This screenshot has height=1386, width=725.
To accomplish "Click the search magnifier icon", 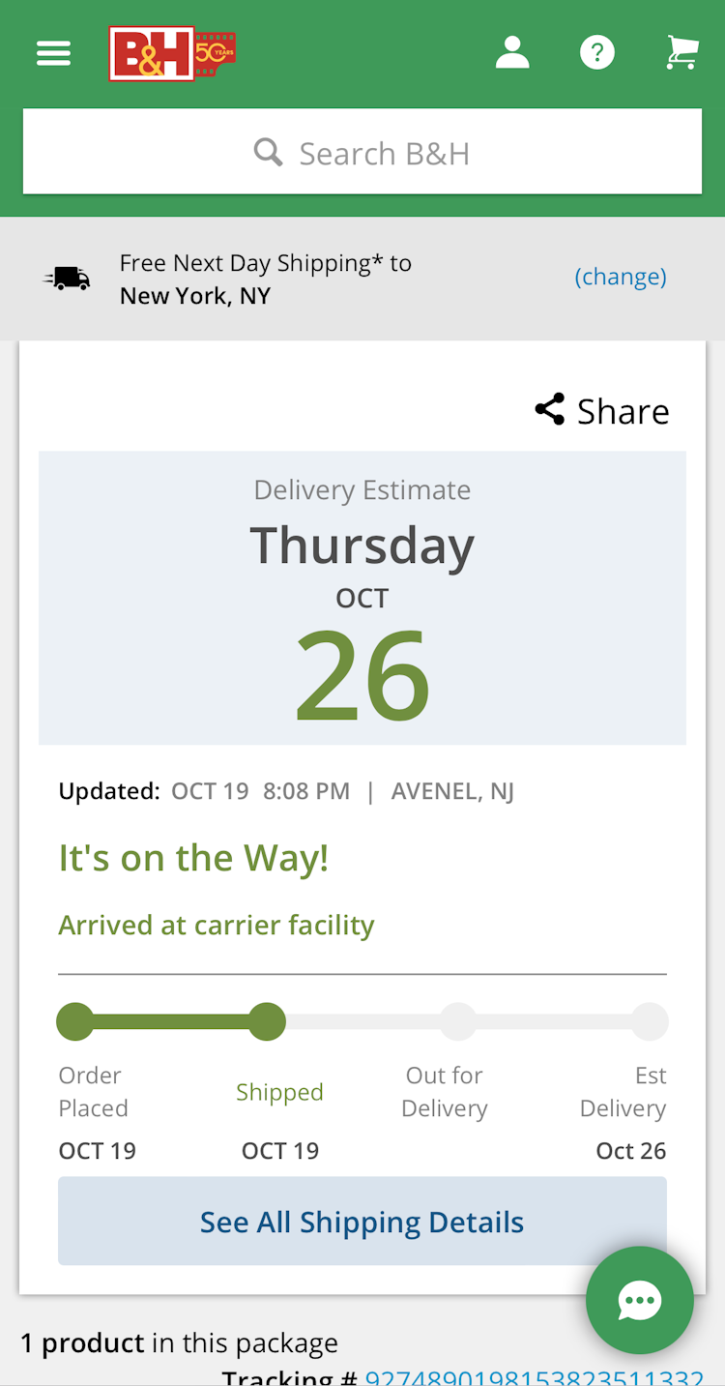I will pyautogui.click(x=268, y=153).
